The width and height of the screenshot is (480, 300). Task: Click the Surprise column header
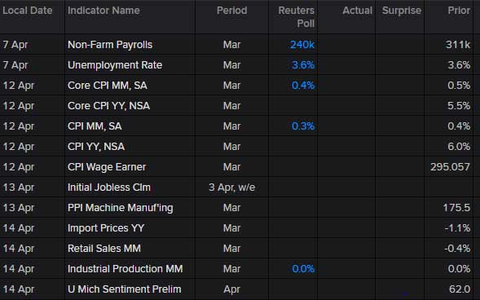402,11
